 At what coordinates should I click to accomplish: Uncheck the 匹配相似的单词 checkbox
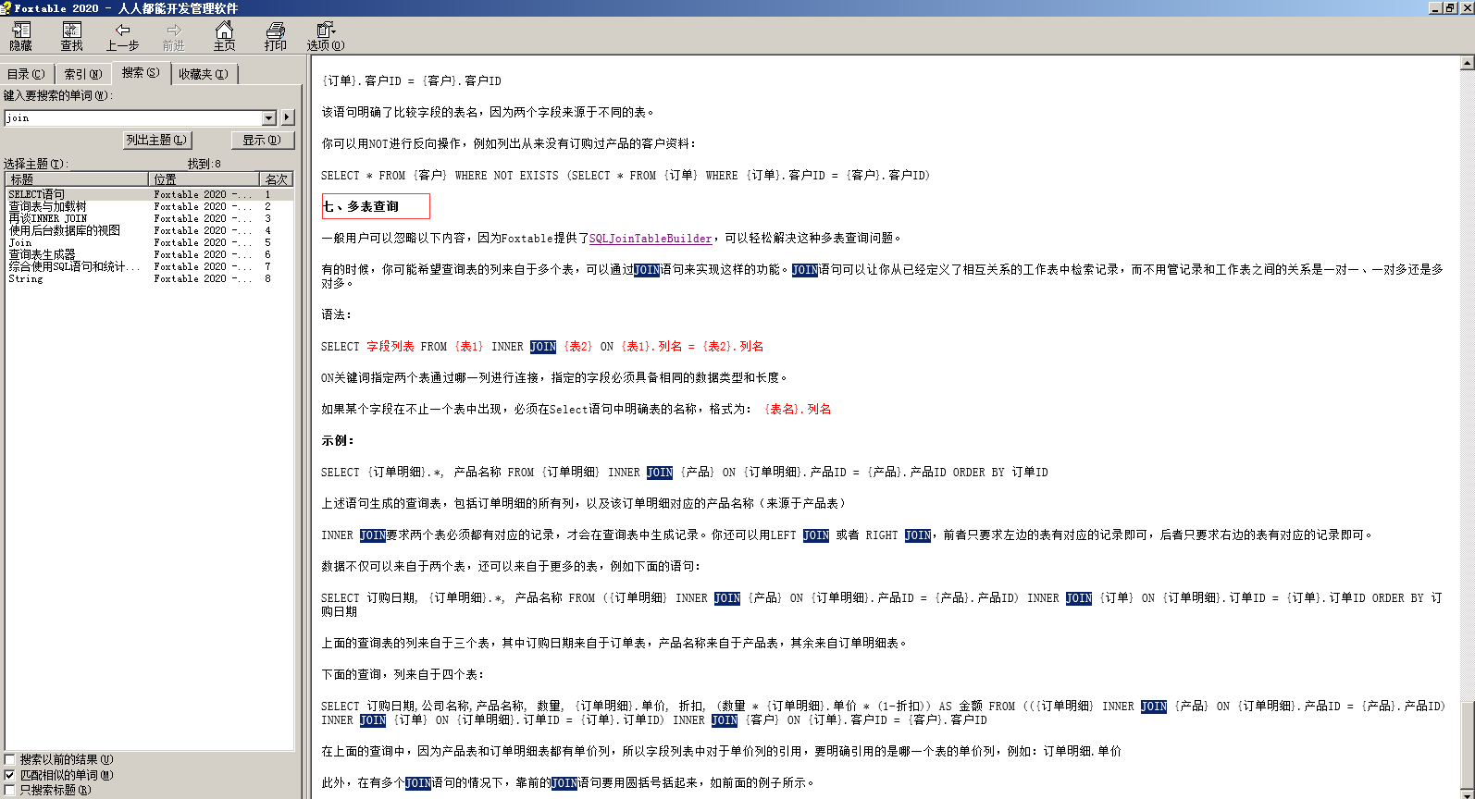click(10, 775)
